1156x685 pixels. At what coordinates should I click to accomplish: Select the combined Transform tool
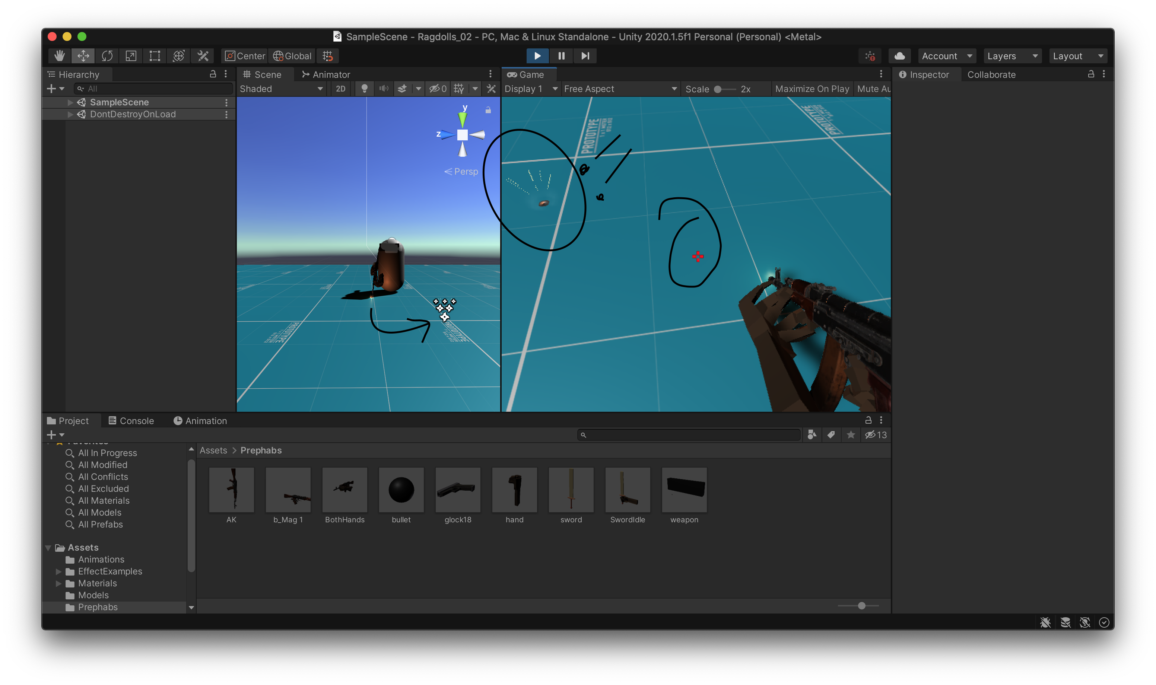179,56
